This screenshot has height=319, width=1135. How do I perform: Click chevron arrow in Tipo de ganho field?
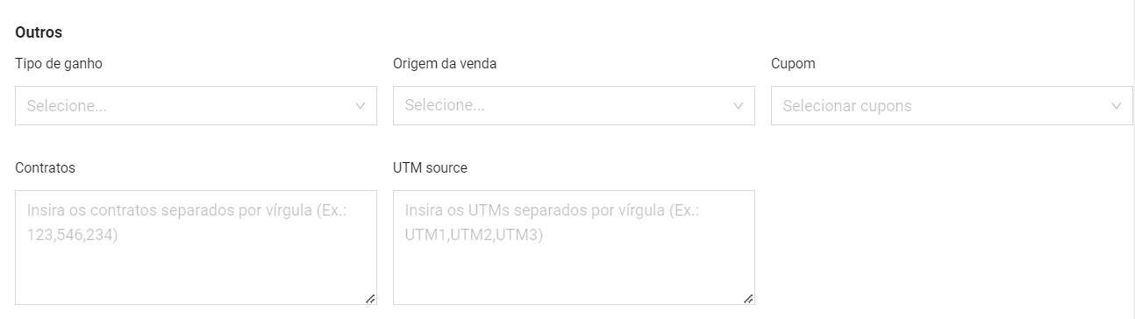point(360,106)
